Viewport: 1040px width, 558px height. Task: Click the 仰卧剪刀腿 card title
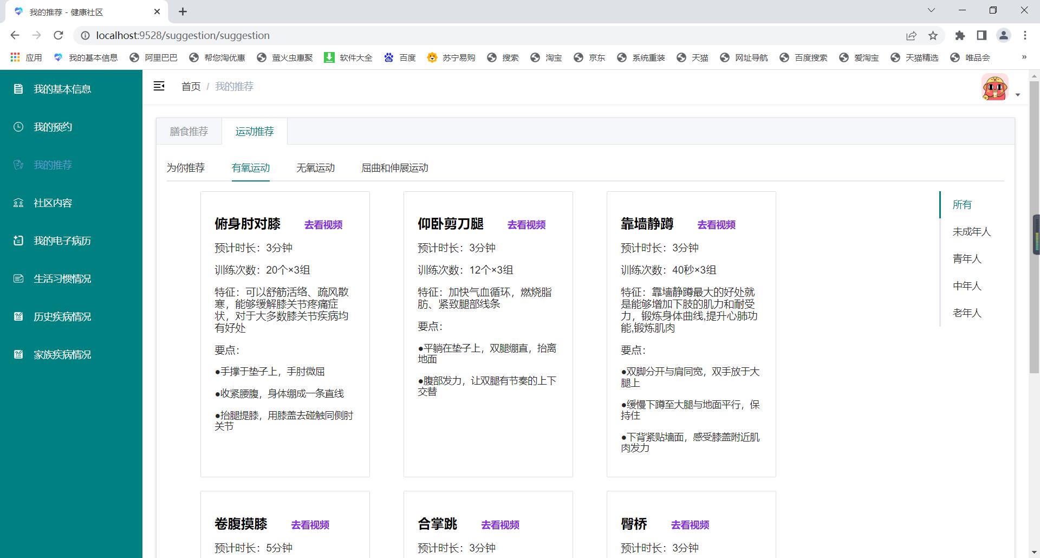[x=451, y=224]
